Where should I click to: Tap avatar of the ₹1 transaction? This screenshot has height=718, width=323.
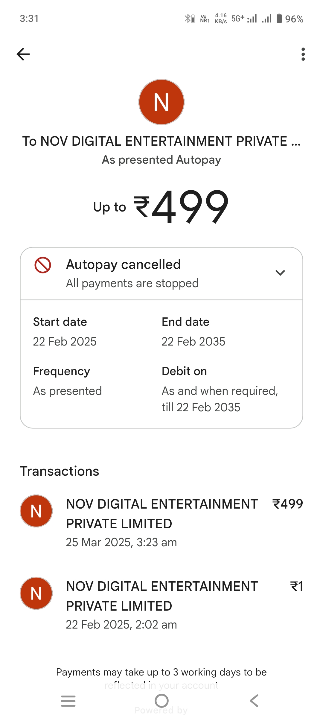point(36,593)
